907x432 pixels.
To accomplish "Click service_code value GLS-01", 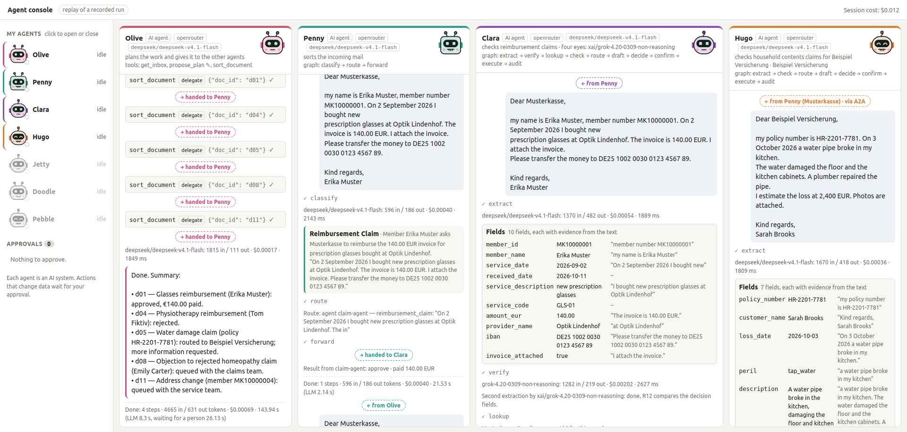I will click(x=565, y=305).
